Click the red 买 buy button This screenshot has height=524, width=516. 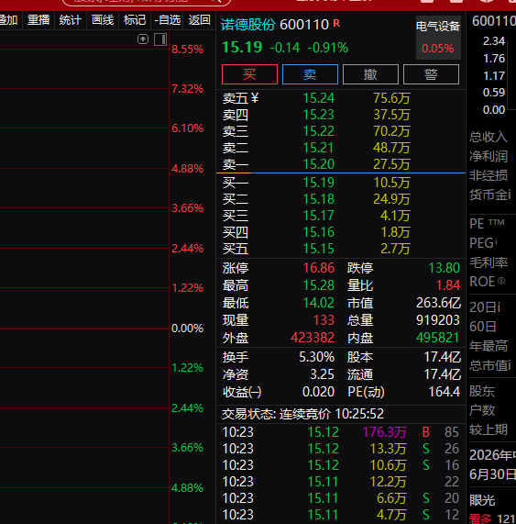click(249, 74)
